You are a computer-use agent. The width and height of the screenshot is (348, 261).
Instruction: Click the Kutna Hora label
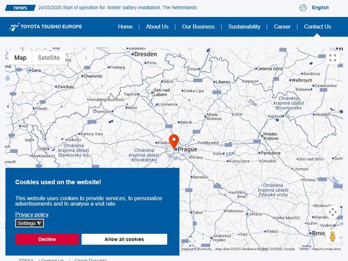(x=239, y=161)
